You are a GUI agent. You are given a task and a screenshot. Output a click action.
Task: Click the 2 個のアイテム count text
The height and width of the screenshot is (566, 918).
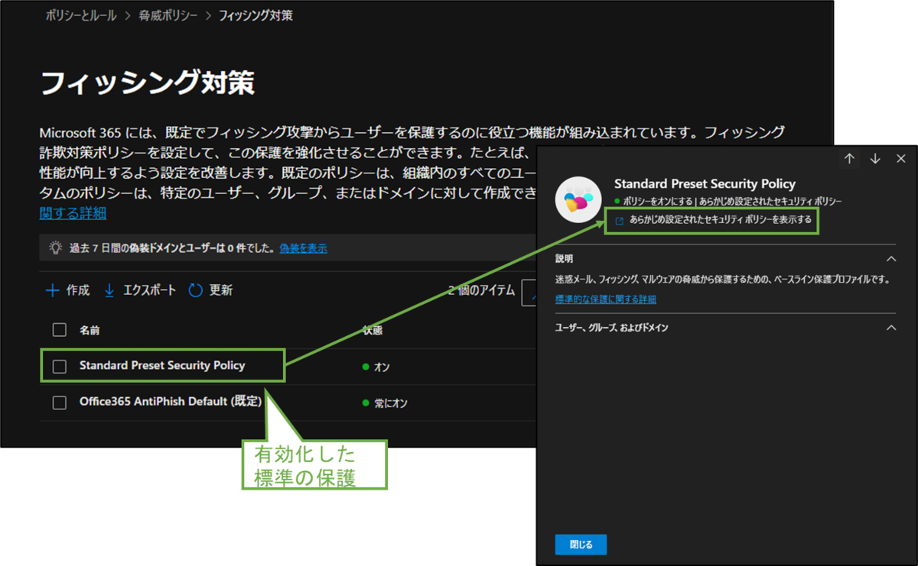tap(481, 290)
